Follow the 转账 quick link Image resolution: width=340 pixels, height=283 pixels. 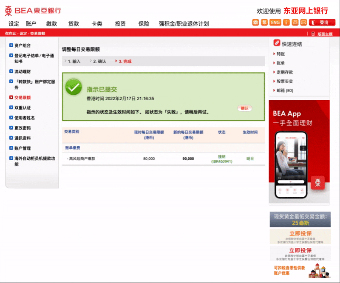tap(280, 54)
